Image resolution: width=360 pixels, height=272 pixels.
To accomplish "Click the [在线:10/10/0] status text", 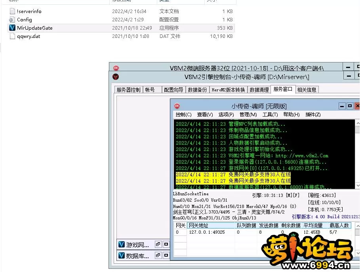I will (324, 202).
